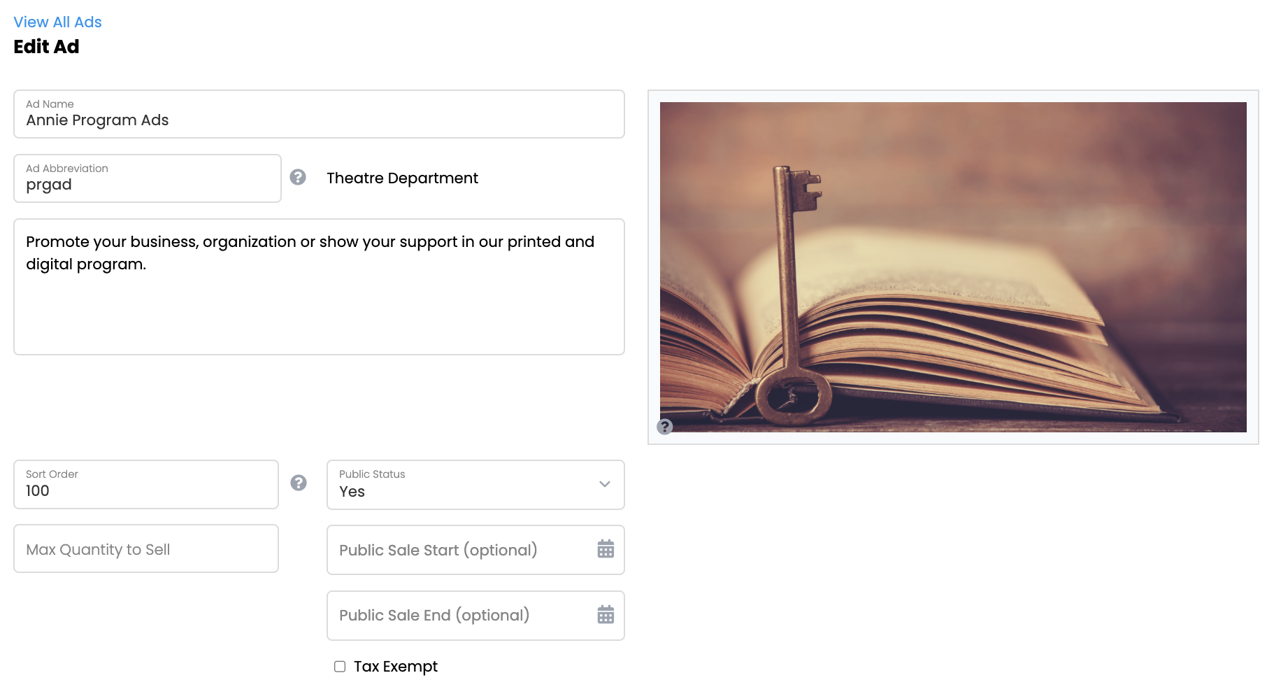
Task: Open calendar picker for Public Sale Start
Action: (606, 549)
